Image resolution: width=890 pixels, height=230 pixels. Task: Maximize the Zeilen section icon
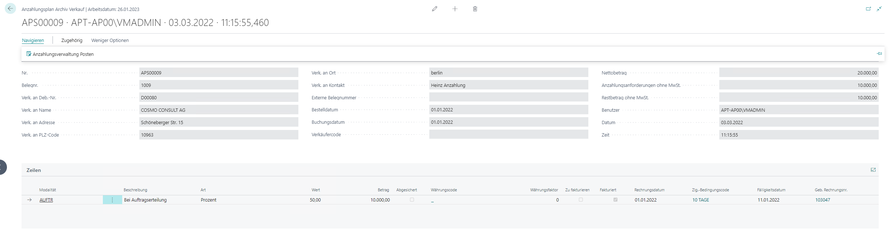(873, 170)
